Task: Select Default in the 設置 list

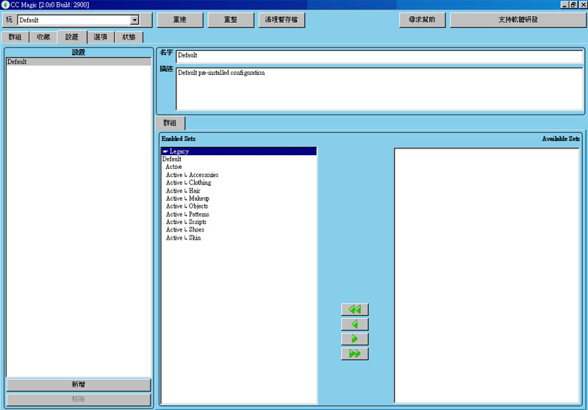Action: 79,62
